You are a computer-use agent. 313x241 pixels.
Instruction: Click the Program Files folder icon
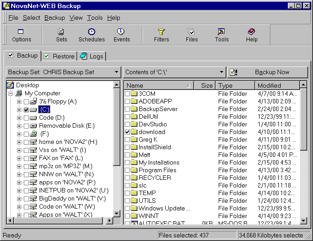tap(134, 170)
